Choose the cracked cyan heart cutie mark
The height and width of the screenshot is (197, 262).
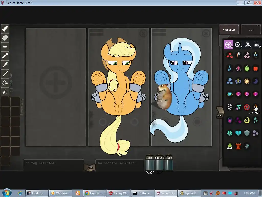click(x=238, y=133)
